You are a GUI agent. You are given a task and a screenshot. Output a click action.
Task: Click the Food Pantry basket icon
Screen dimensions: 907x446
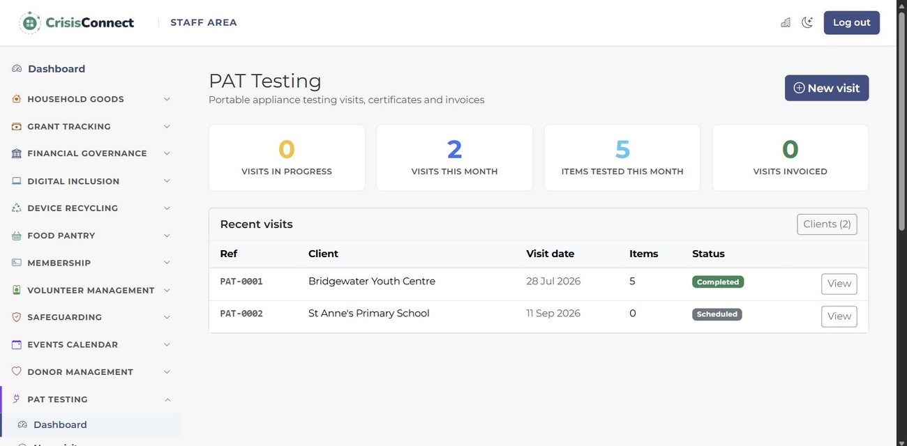point(17,236)
